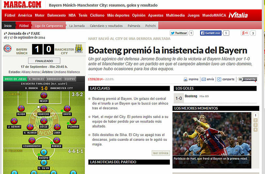Go to the Liga de Campeones breadcrumb
Screen dimensions: 265x174
click(49, 26)
